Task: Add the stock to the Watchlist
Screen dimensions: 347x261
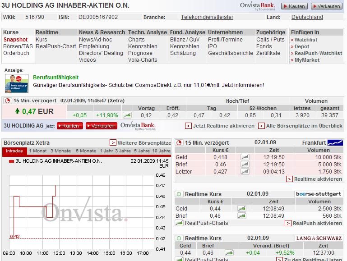Action: 305,40
